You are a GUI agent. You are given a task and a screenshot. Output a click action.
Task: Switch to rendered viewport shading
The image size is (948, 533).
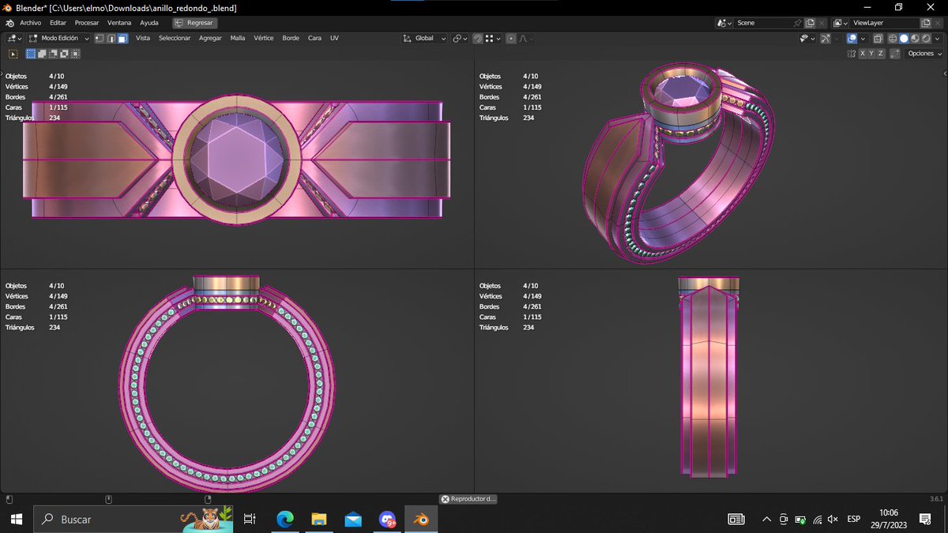926,39
